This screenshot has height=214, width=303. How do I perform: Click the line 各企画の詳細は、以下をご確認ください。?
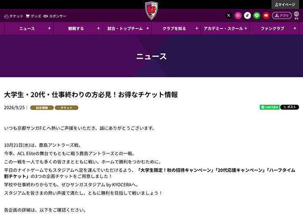45,210
